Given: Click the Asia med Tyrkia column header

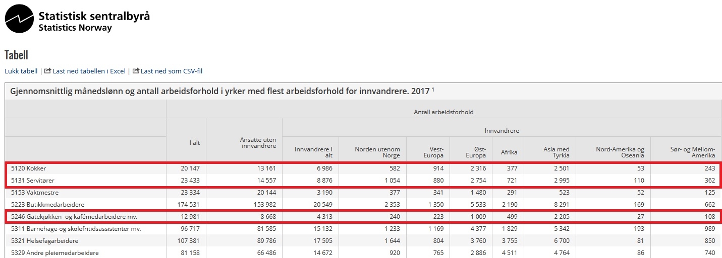Looking at the screenshot, I should (557, 152).
